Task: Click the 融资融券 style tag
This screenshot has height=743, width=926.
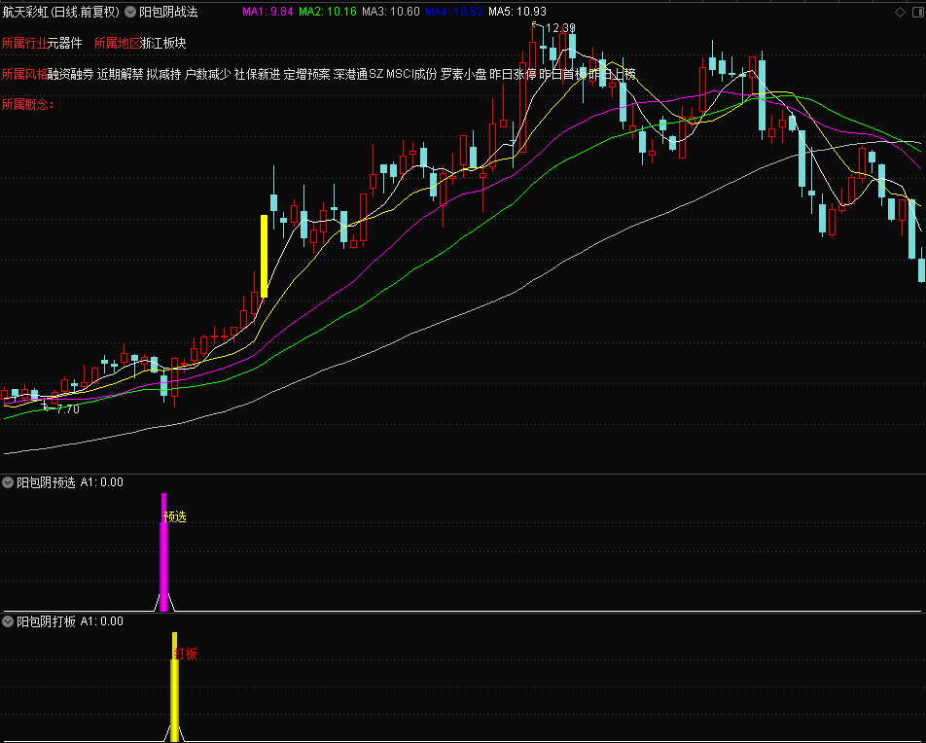Action: pos(70,74)
